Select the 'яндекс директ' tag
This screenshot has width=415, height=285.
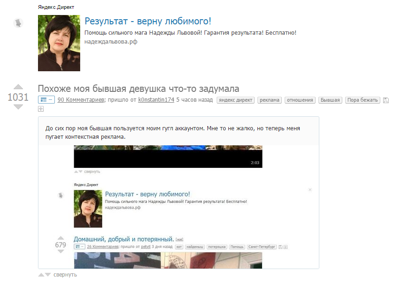point(235,100)
